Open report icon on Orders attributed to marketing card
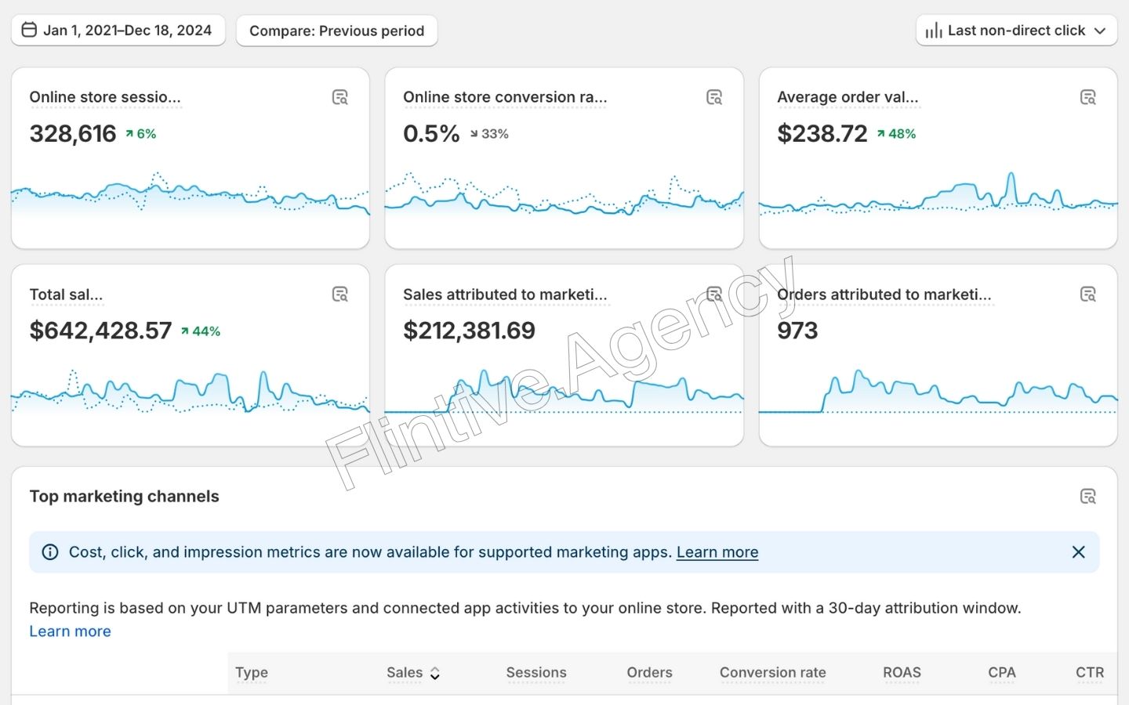Viewport: 1129px width, 705px height. click(1087, 295)
